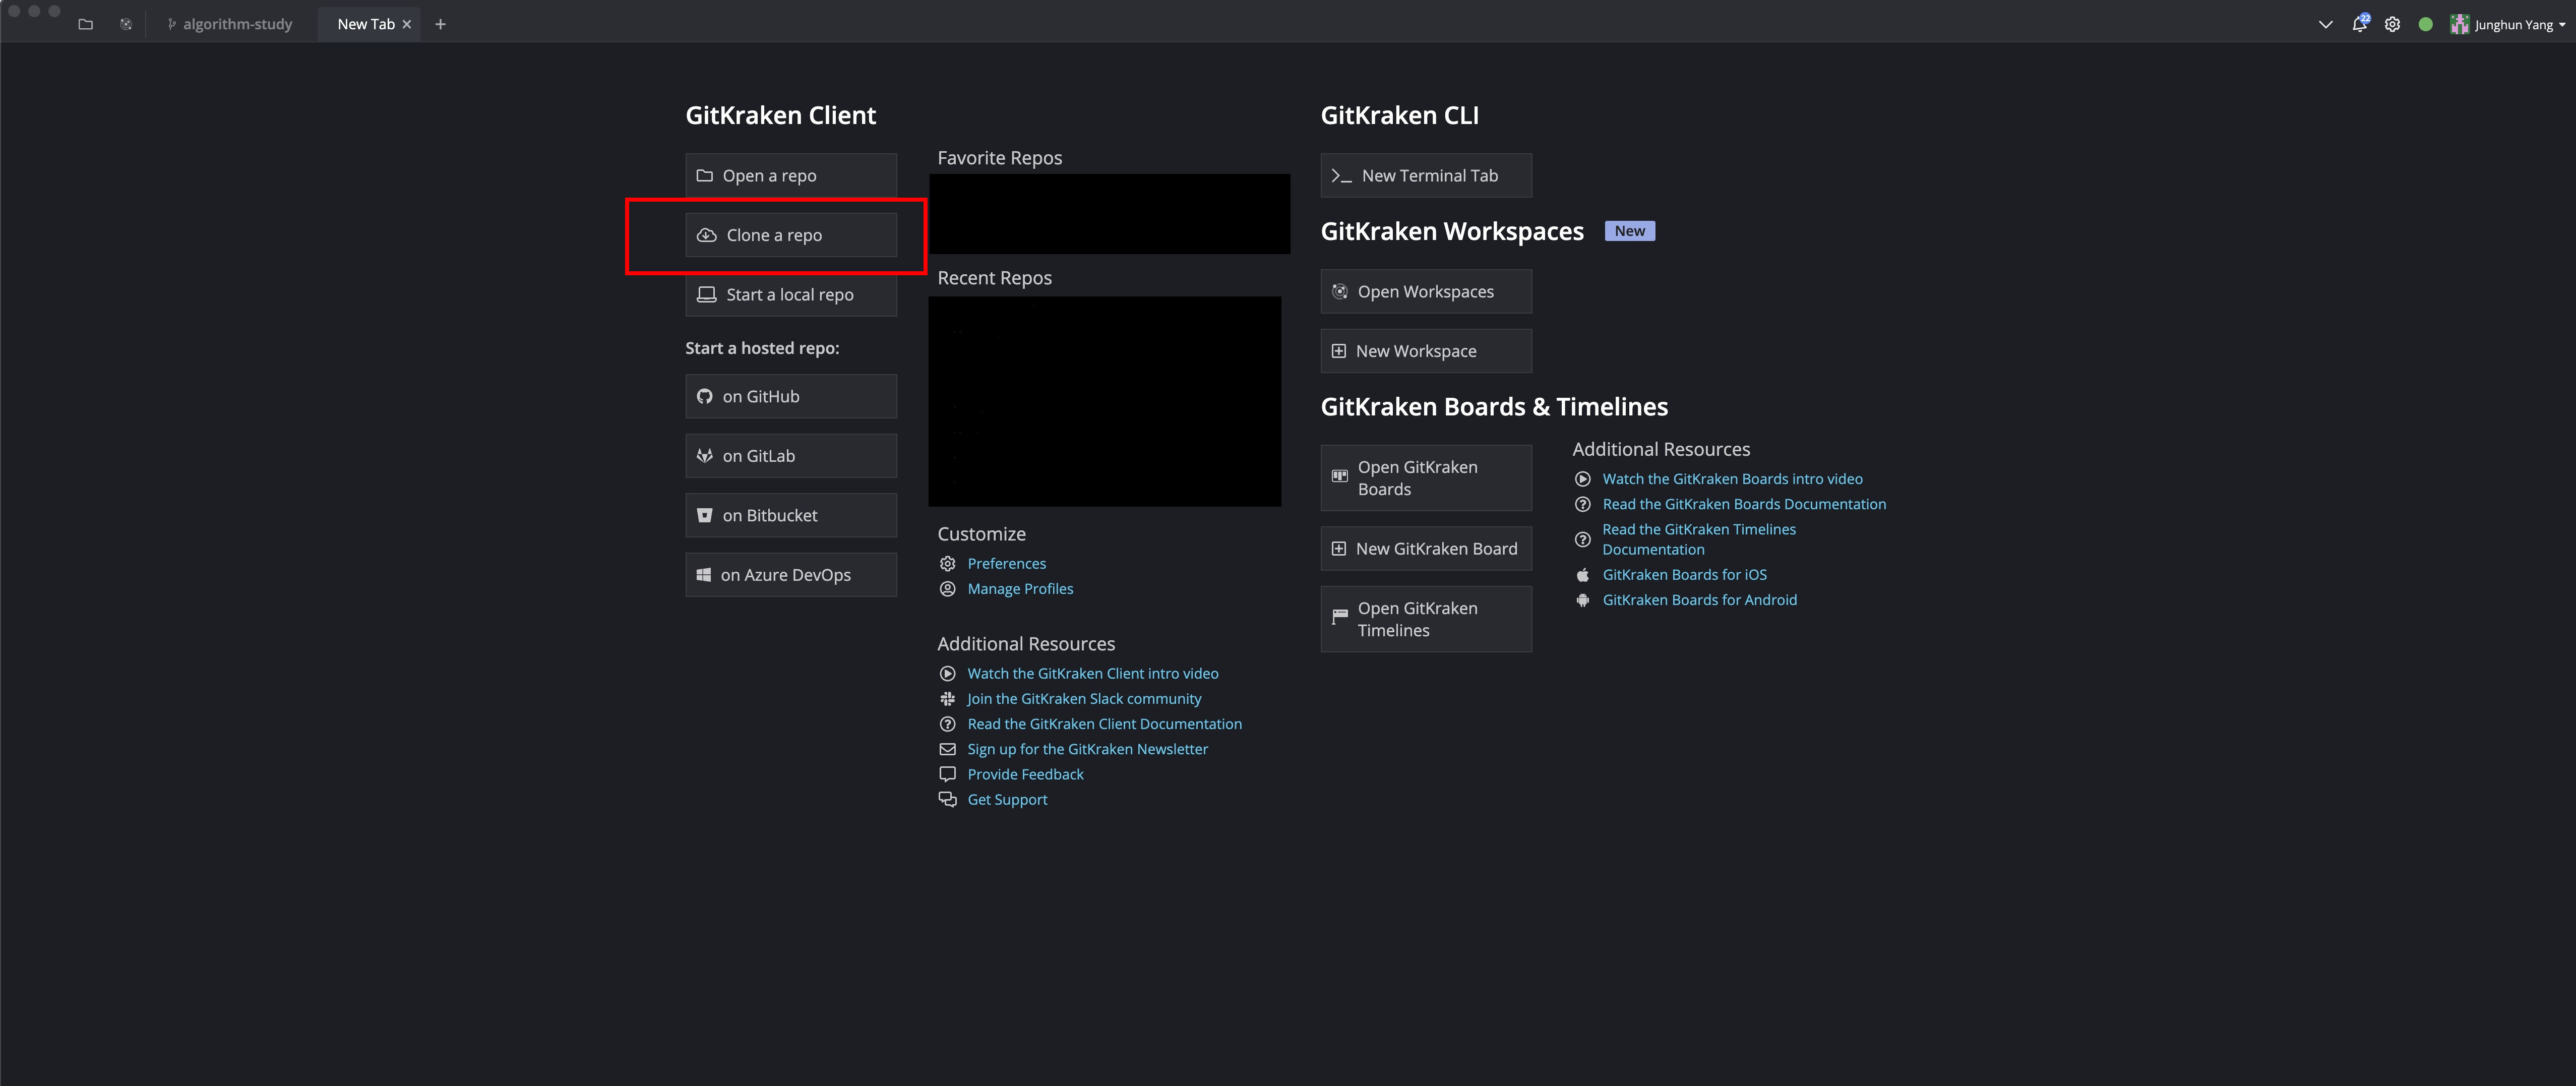Click the Bitbucket bucket icon
Image resolution: width=2576 pixels, height=1086 pixels.
704,515
